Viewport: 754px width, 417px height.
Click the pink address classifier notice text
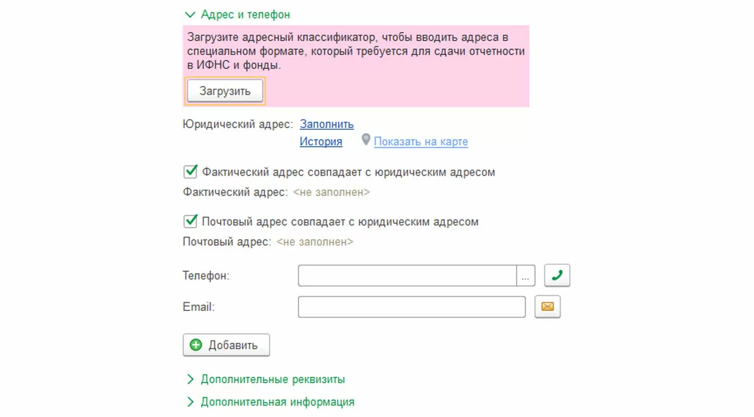click(356, 51)
